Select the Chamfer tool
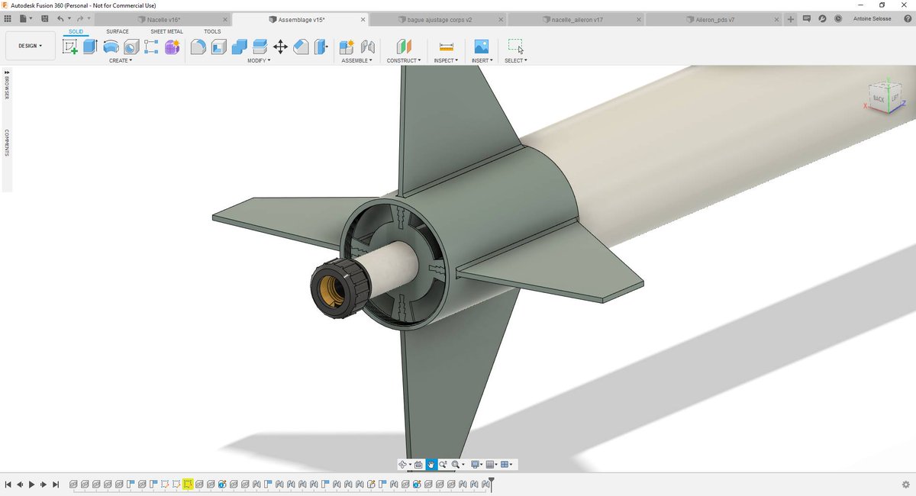The image size is (916, 496). click(301, 47)
